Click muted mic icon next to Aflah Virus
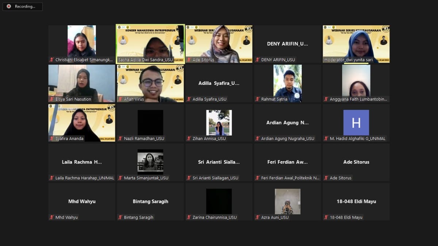The image size is (438, 246). 120,99
